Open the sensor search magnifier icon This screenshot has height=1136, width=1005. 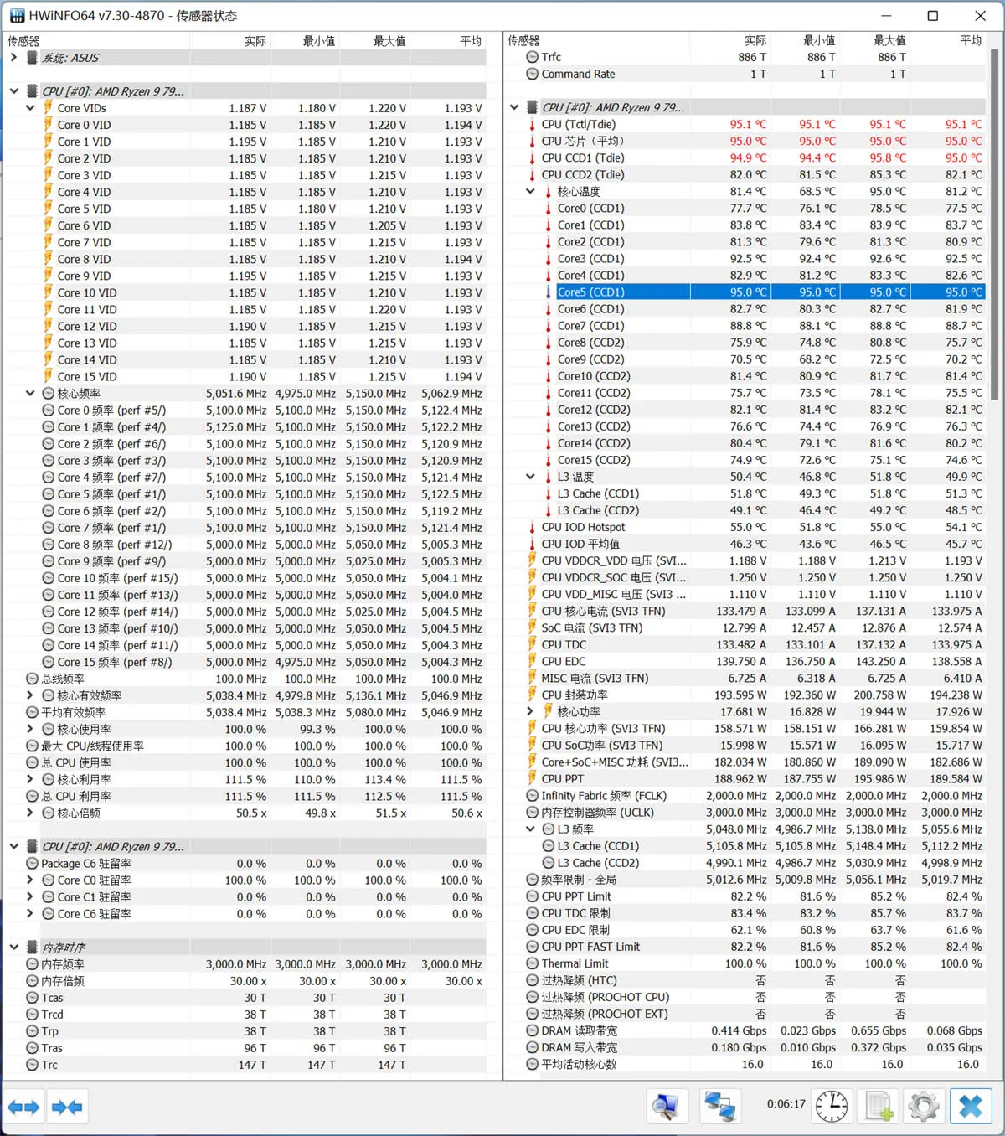pyautogui.click(x=667, y=1107)
